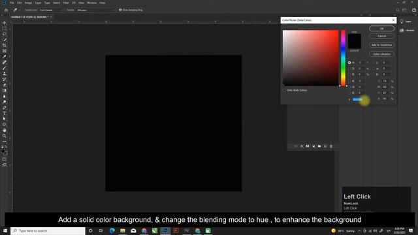
Task: Open the Sample All Layers dropdown
Action: (95, 10)
